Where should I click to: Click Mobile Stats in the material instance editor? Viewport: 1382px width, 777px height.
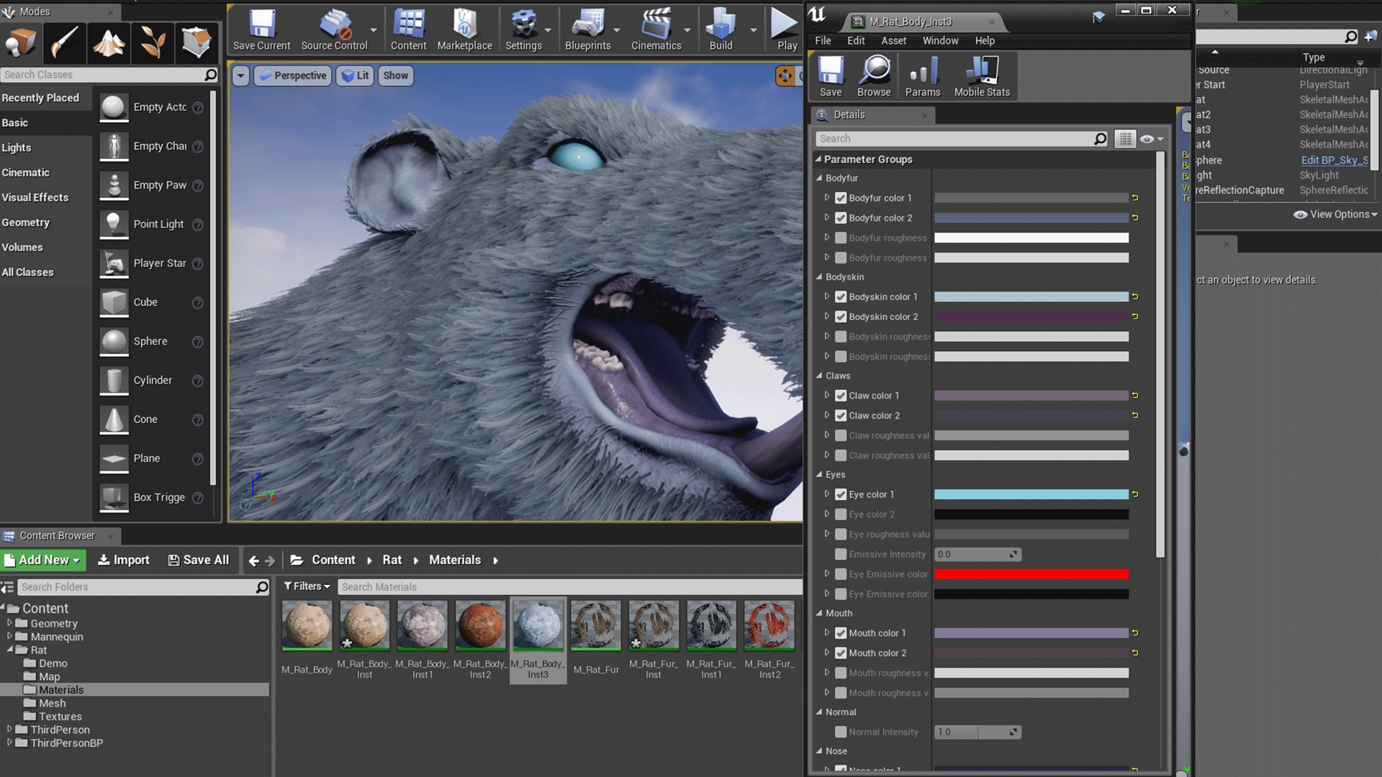coord(982,75)
